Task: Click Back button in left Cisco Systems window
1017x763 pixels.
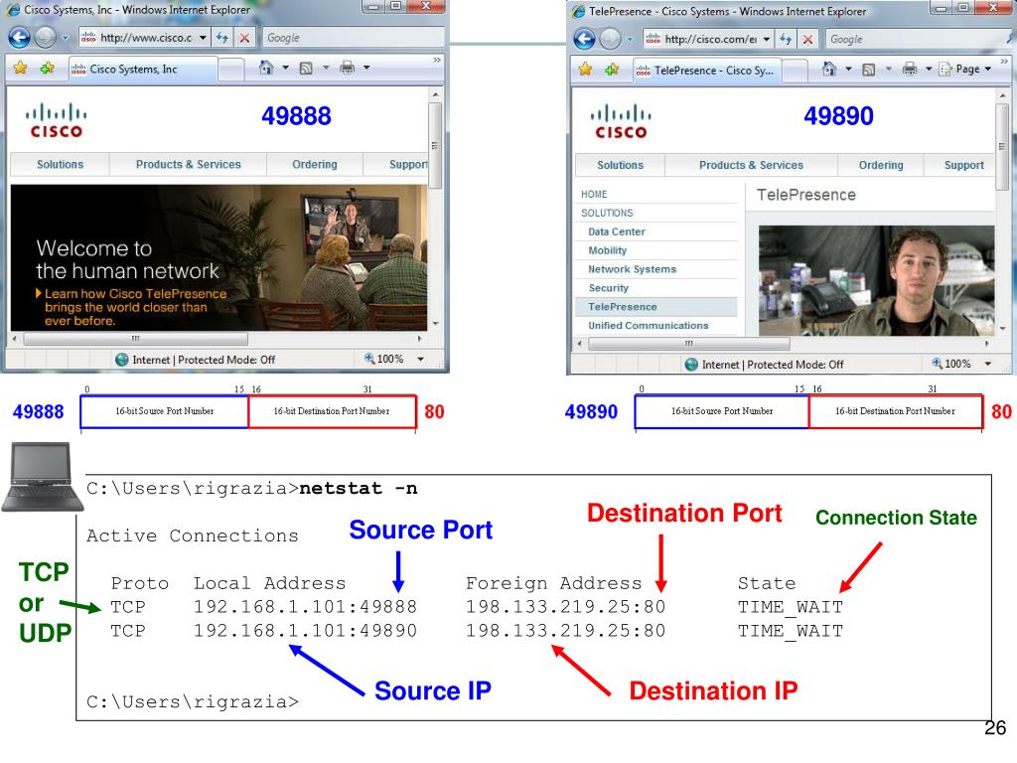Action: (20, 38)
